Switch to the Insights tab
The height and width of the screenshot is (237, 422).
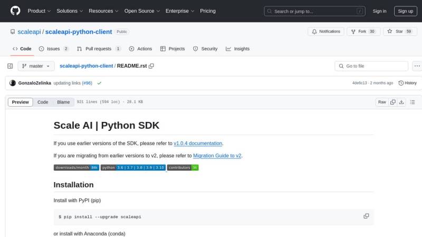238,49
